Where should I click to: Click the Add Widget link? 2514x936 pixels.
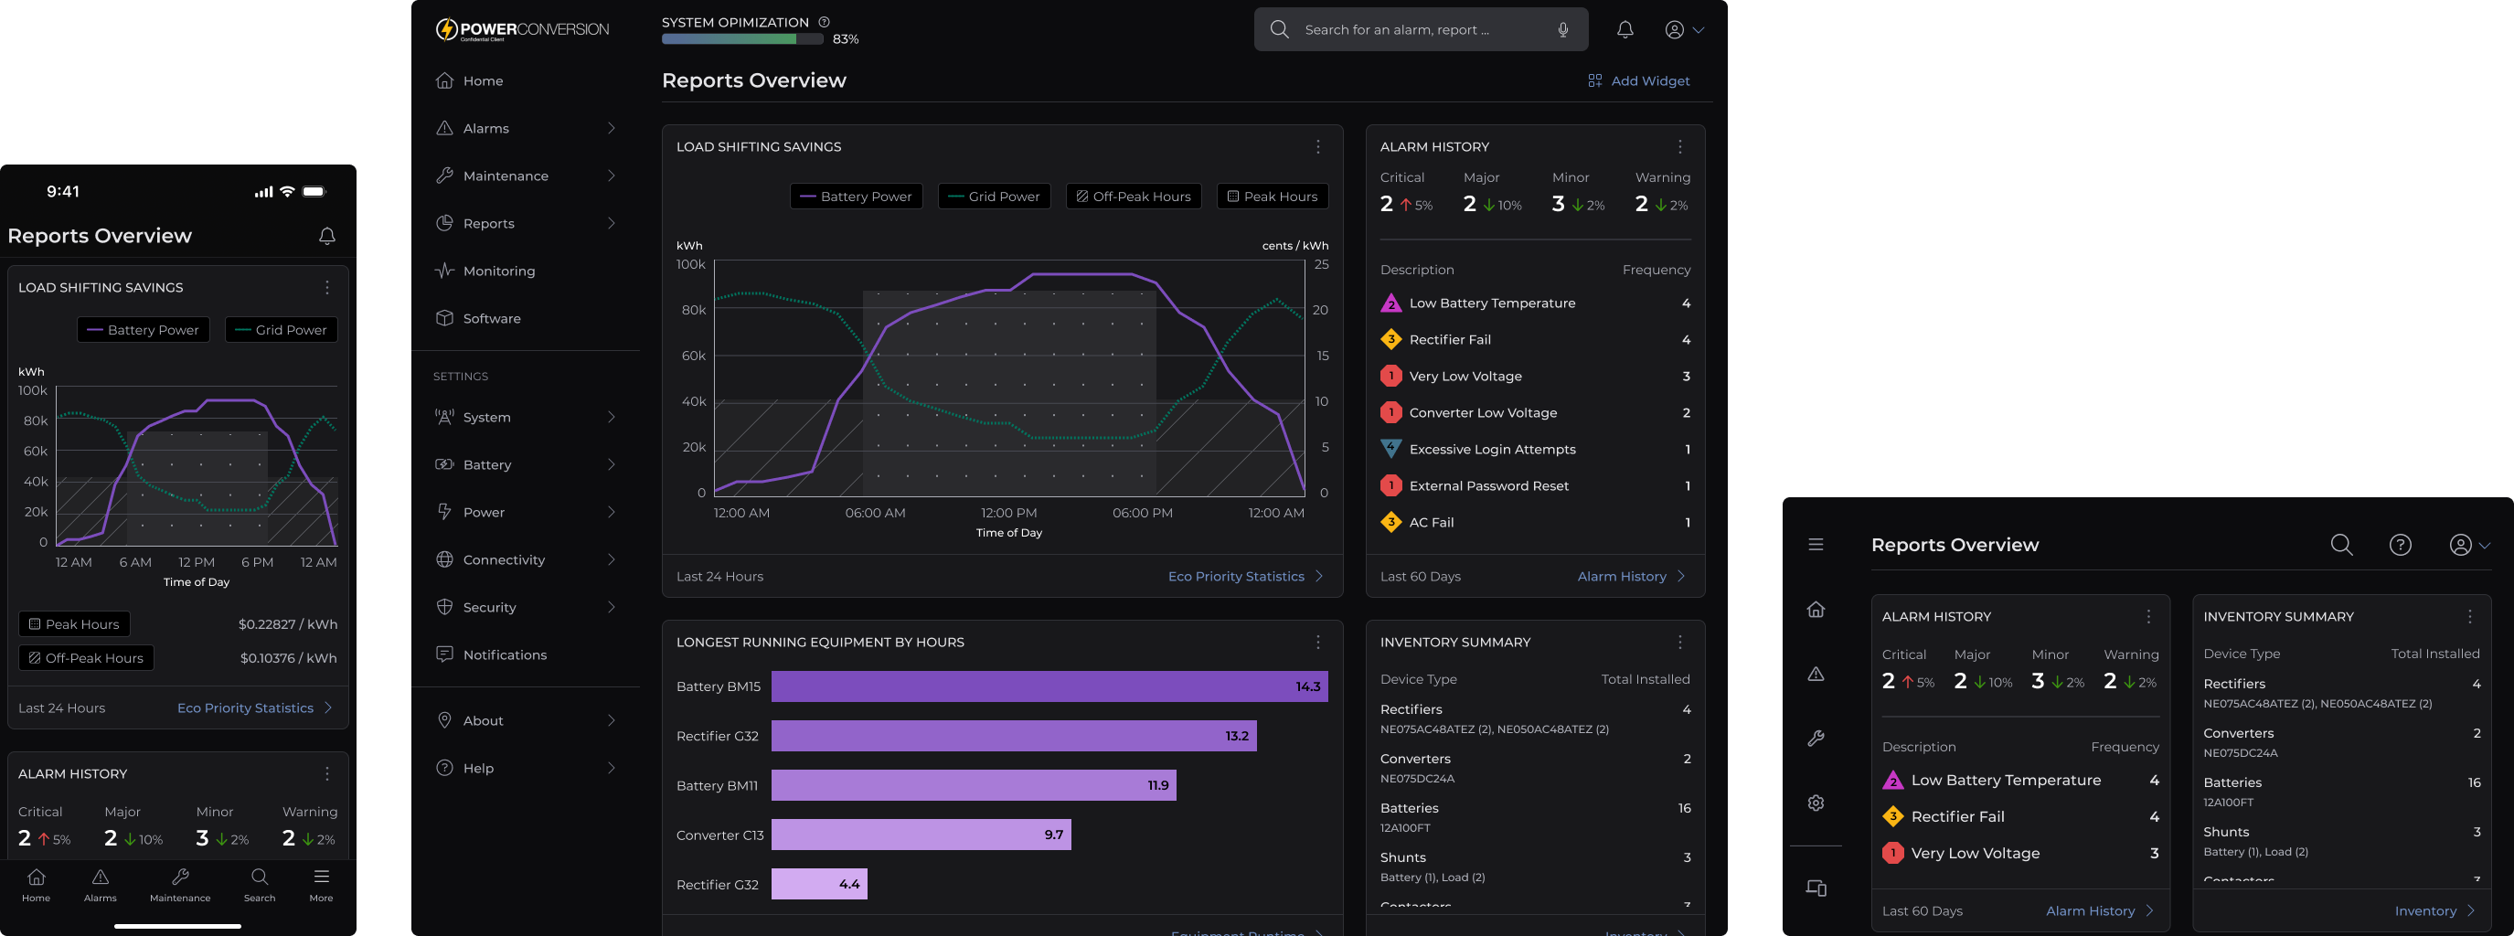1638,80
